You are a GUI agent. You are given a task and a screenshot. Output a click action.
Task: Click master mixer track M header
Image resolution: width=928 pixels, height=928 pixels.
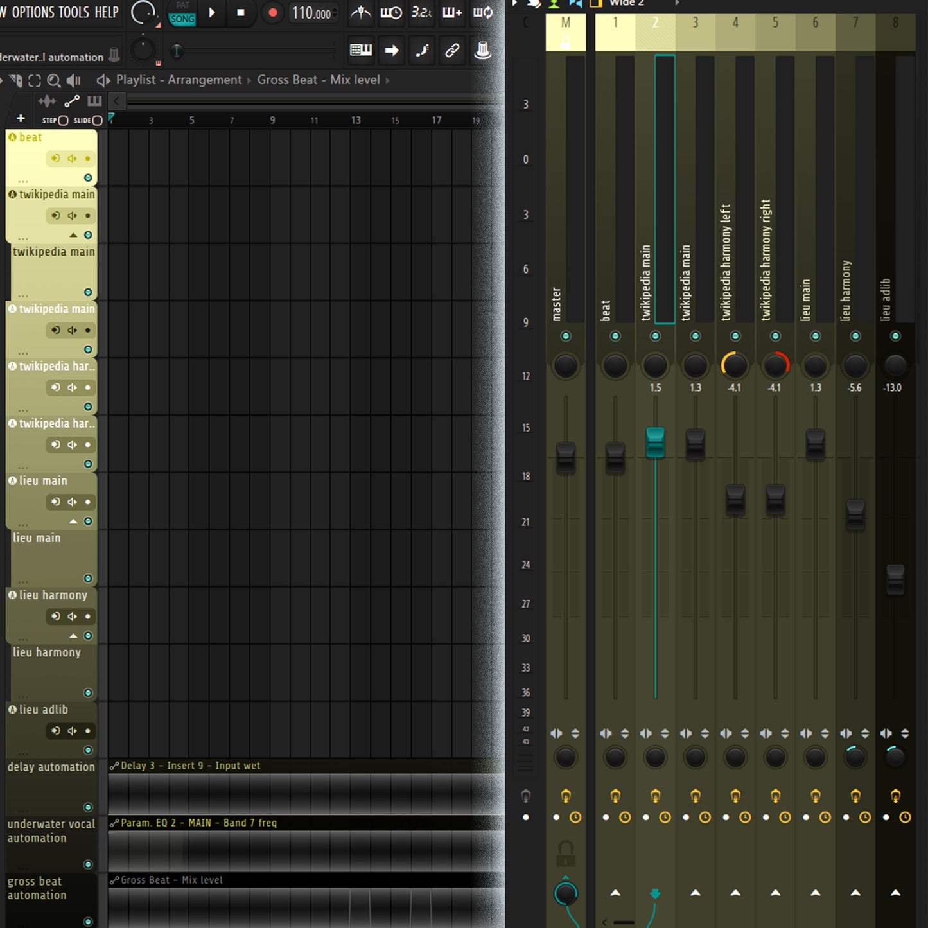click(x=566, y=33)
